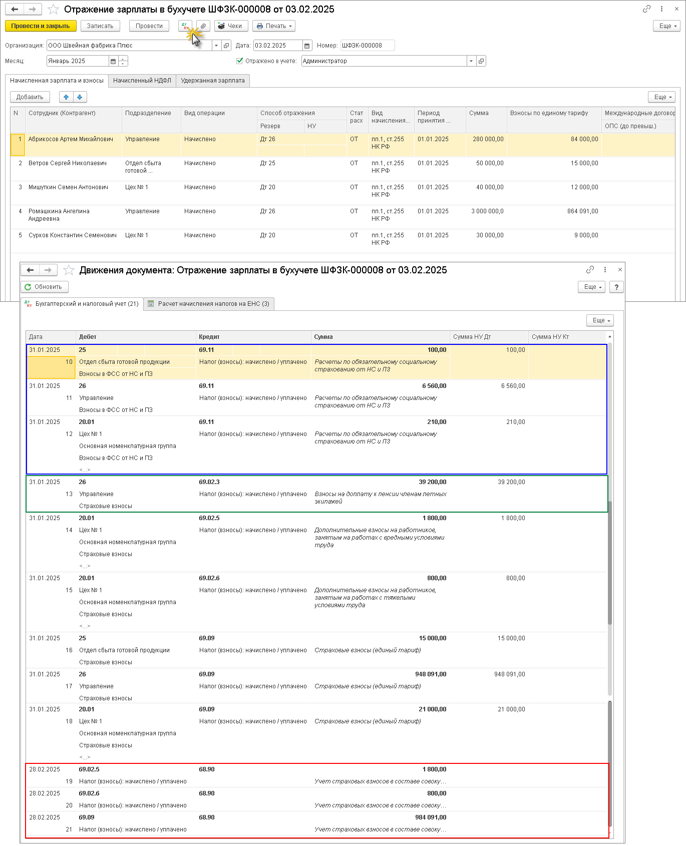Copy link for the Отражение зарплаты document
686x846 pixels.
(646, 9)
